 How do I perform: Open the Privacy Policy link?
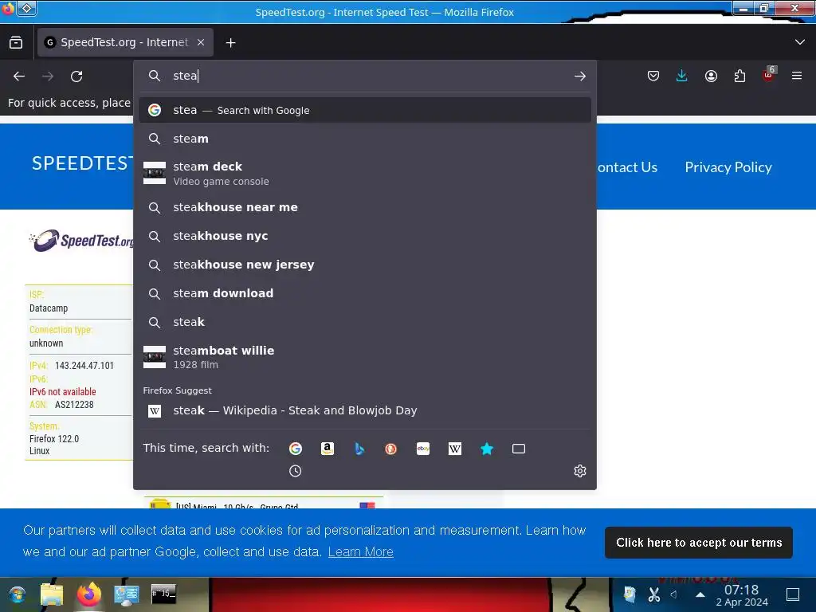coord(728,167)
